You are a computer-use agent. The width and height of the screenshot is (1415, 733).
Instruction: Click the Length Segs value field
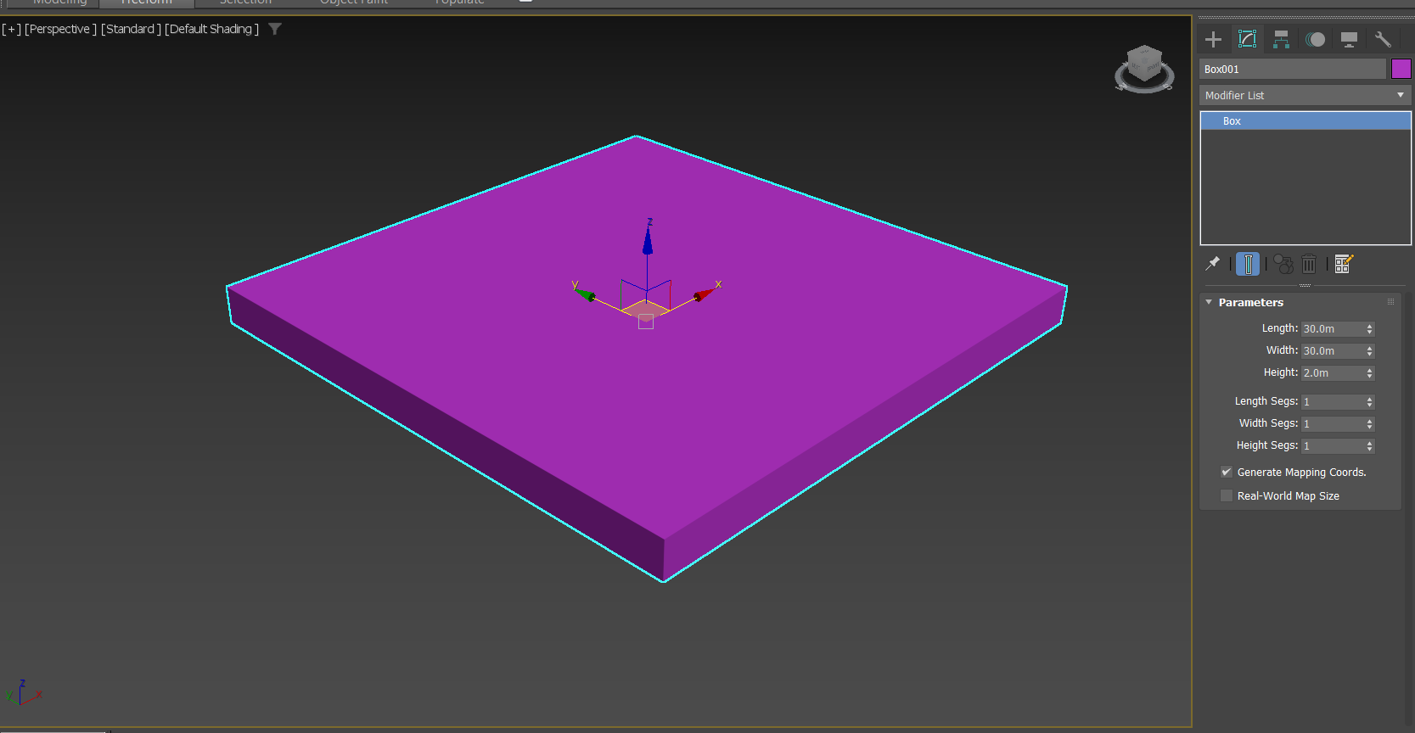tap(1333, 401)
